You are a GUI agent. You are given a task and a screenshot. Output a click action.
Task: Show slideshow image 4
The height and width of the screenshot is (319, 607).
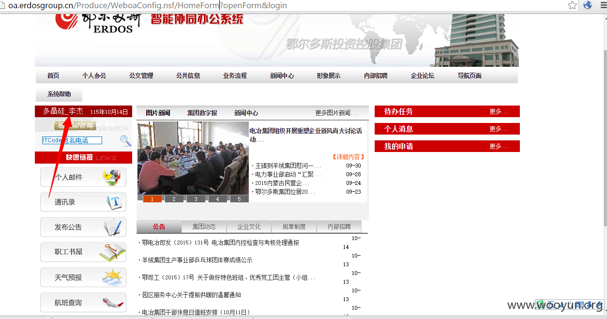pyautogui.click(x=217, y=199)
